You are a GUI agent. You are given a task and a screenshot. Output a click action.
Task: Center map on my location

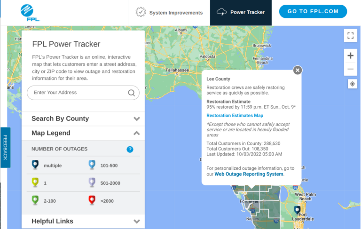(x=352, y=84)
